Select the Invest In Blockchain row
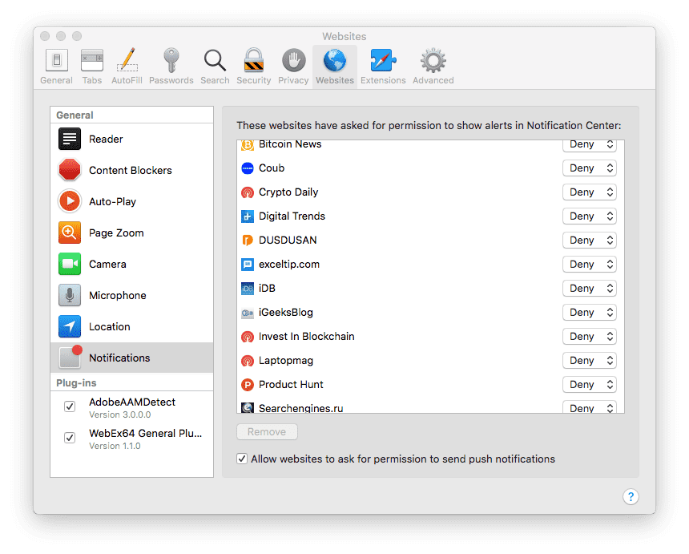689x554 pixels. (x=430, y=337)
